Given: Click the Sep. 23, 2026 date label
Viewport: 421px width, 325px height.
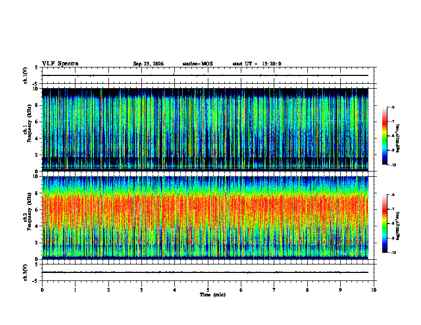Looking at the screenshot, I should pyautogui.click(x=148, y=64).
